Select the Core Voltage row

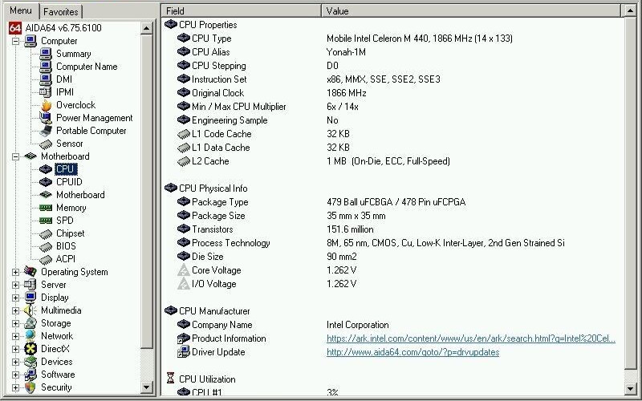pyautogui.click(x=393, y=270)
